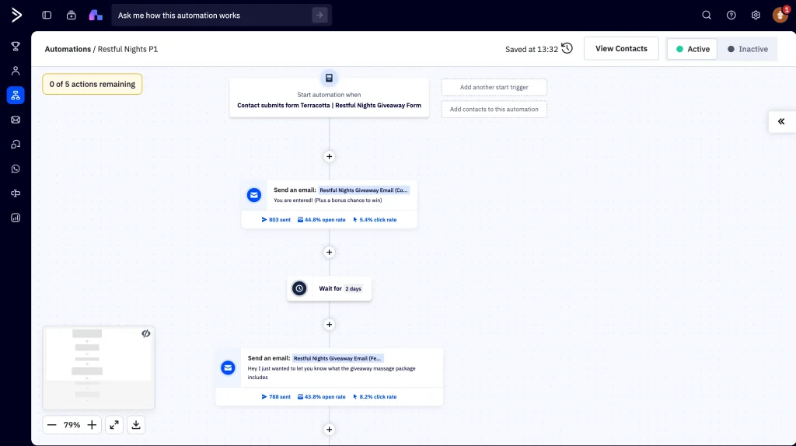Viewport: 796px width, 446px height.
Task: Add a step after the Wait step
Action: [x=329, y=324]
